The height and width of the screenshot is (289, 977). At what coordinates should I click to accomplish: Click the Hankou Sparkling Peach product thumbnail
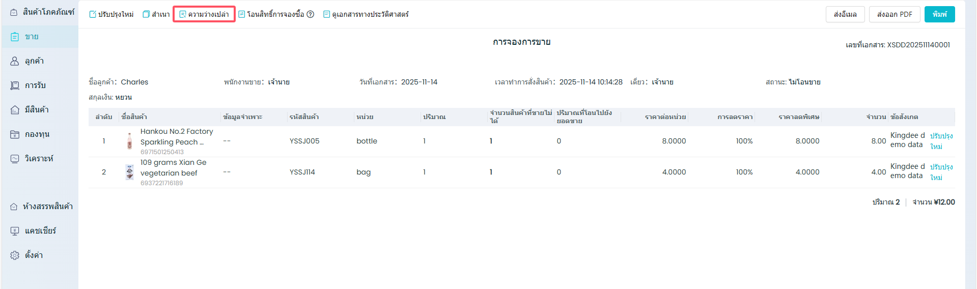click(x=130, y=141)
